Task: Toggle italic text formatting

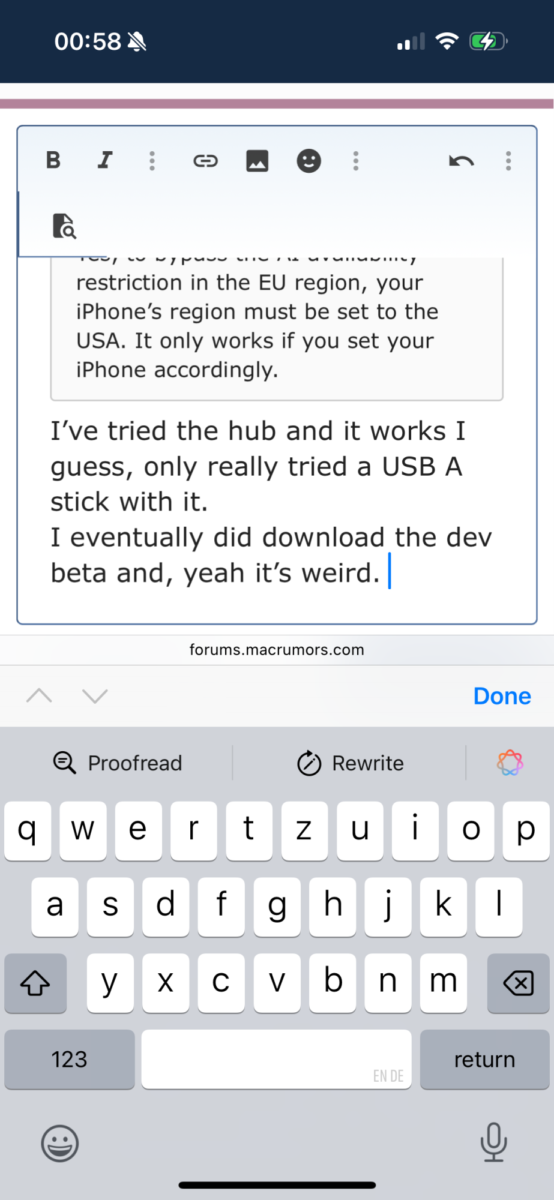Action: 105,161
